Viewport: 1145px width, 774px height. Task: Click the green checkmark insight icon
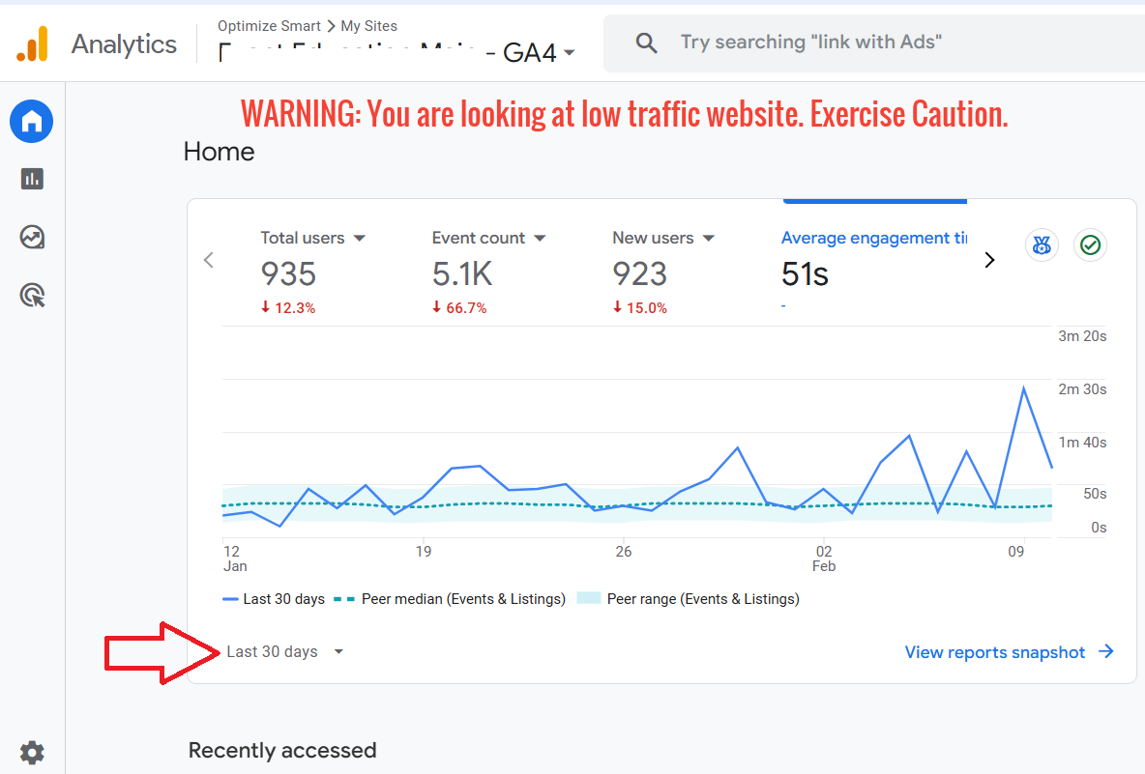tap(1090, 245)
